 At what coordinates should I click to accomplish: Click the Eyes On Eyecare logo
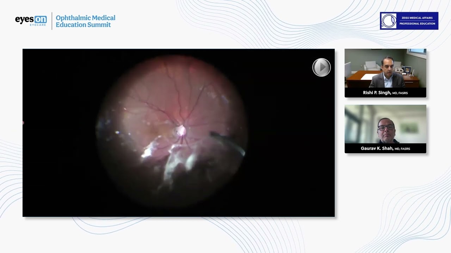point(31,21)
